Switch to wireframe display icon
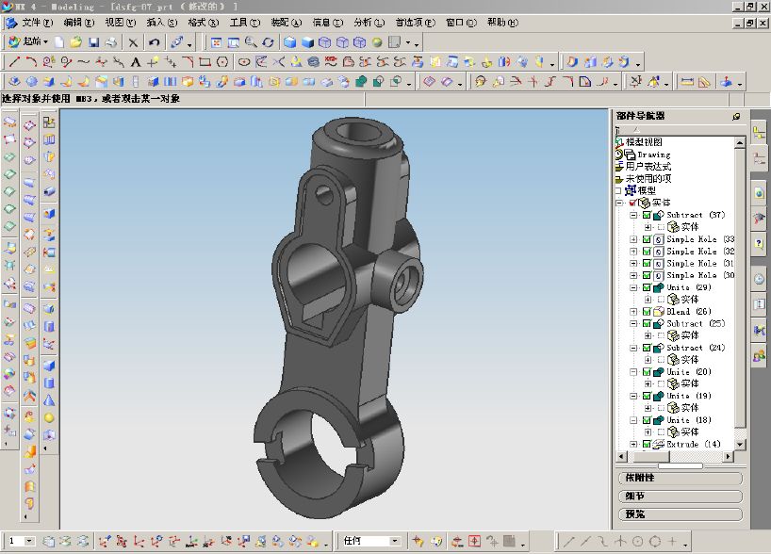Screen dimensions: 771x554 coord(325,42)
